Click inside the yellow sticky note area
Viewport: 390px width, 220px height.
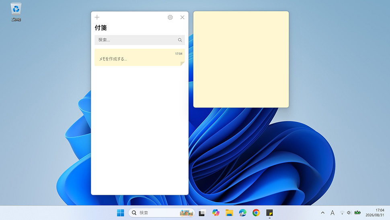(x=241, y=59)
